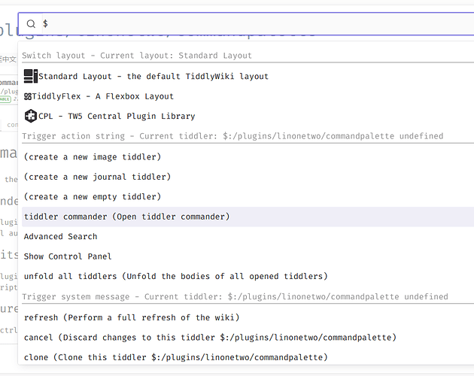Run create a new image tiddler
Screen dimensions: 474x376
(248, 157)
